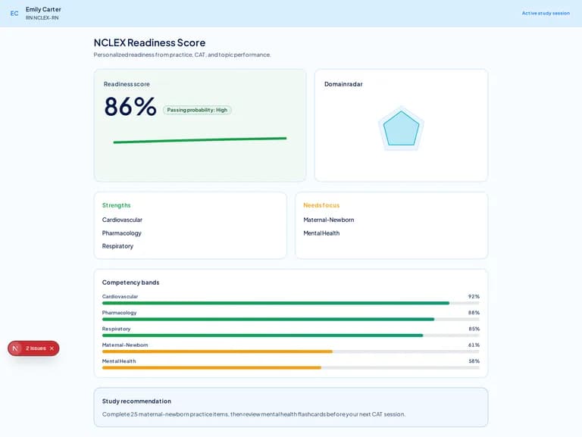582x437 pixels.
Task: Click the RN NCLEX-RN exam label
Action: (42, 18)
